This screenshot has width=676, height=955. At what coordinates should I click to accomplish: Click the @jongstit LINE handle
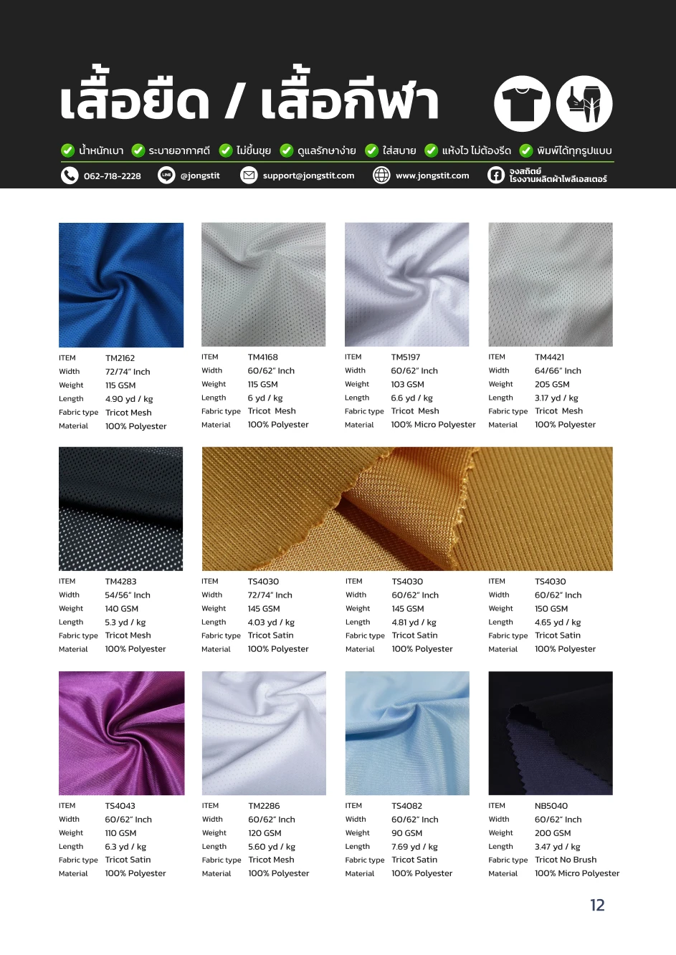pos(200,176)
